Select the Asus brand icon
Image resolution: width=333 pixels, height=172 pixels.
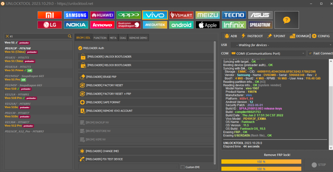coord(260,15)
